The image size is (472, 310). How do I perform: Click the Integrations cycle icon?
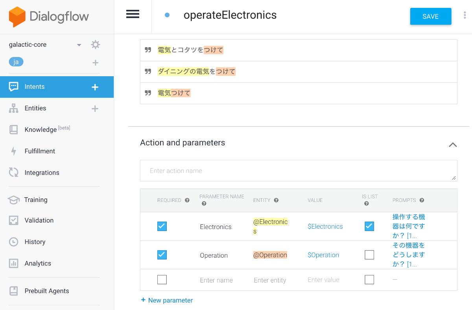click(x=14, y=172)
